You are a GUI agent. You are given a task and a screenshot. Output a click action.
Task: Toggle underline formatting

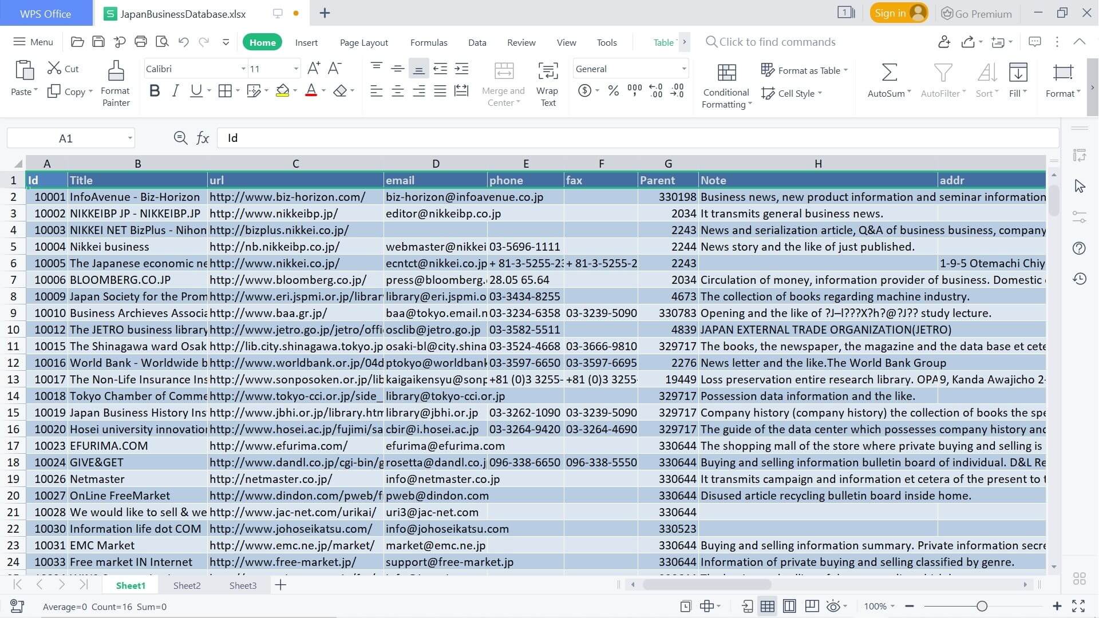tap(195, 90)
